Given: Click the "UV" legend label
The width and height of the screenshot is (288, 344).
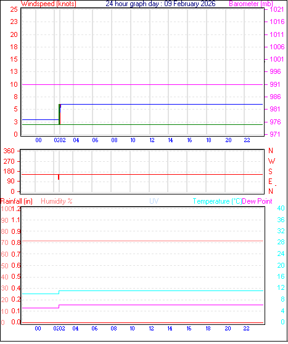Looking at the screenshot, I should [154, 201].
